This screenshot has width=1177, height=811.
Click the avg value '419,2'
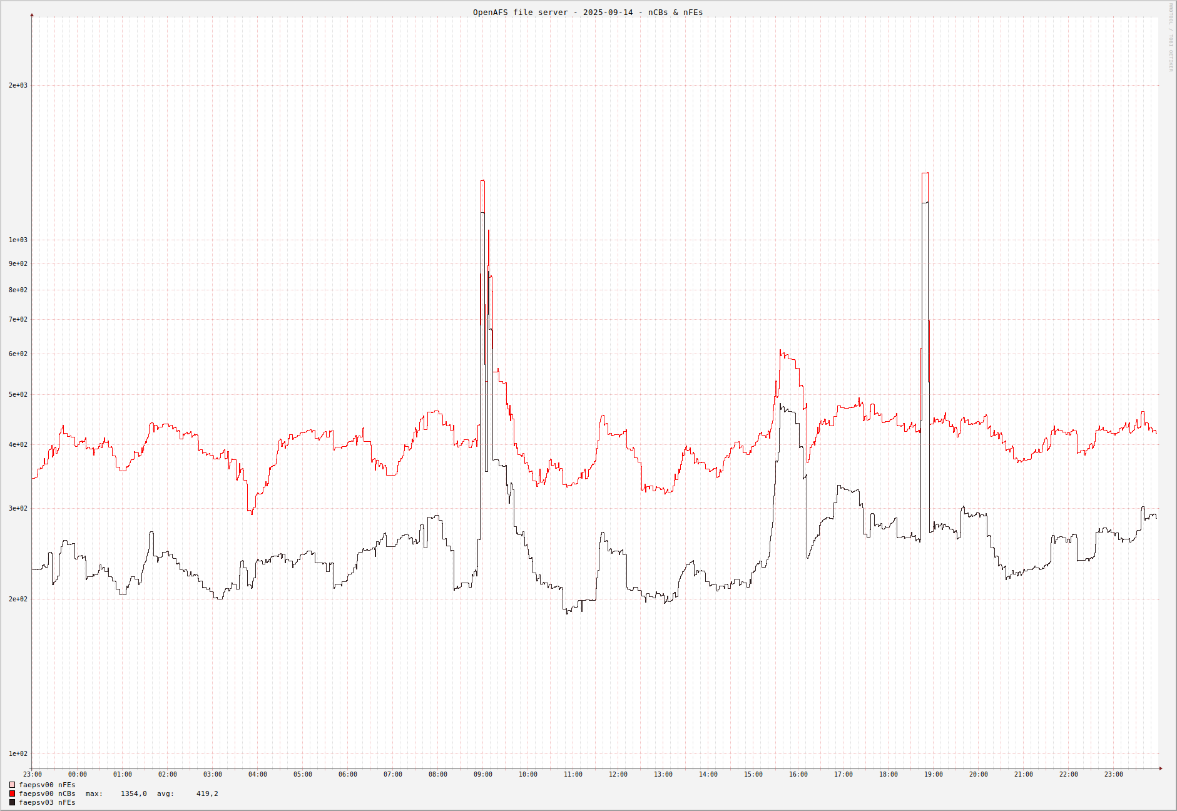[207, 793]
